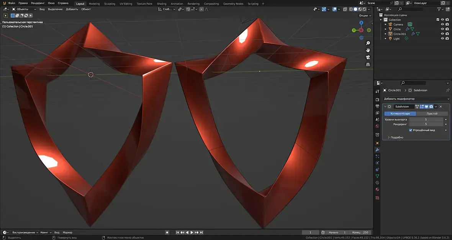Disable the Light object's render camera icon
Viewport: 452px width, 240px height.
pyautogui.click(x=447, y=39)
